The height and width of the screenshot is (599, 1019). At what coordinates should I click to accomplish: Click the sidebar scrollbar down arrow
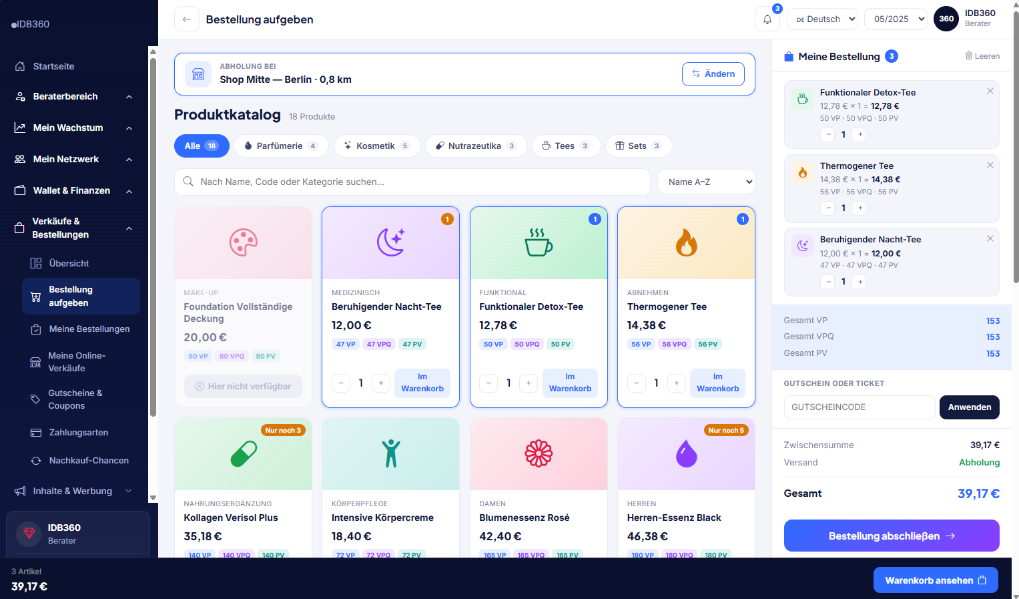pyautogui.click(x=153, y=497)
